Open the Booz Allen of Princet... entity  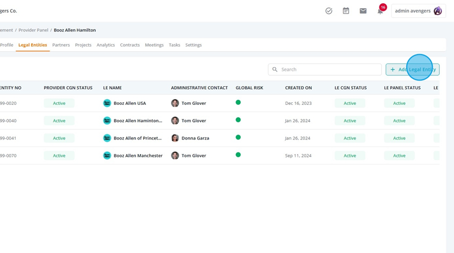(x=138, y=138)
